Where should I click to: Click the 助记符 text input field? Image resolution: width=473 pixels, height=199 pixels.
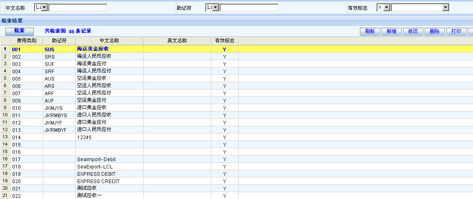[x=249, y=8]
